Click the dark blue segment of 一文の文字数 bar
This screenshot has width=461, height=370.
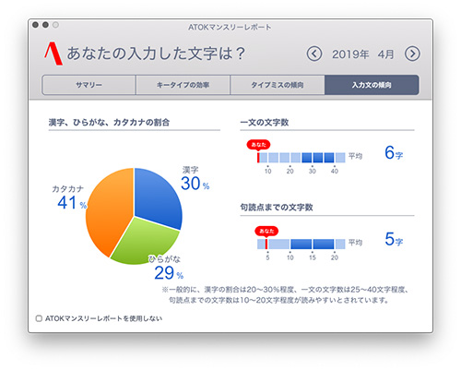coord(318,158)
